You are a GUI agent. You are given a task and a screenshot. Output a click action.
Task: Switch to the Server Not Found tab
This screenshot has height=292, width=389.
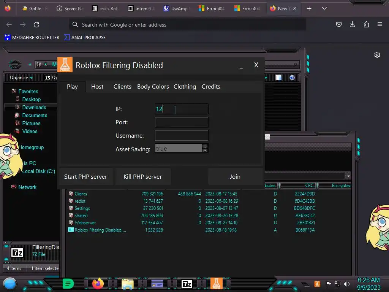pyautogui.click(x=70, y=8)
